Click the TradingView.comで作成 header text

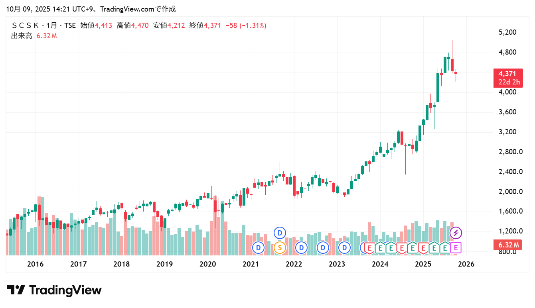point(138,9)
